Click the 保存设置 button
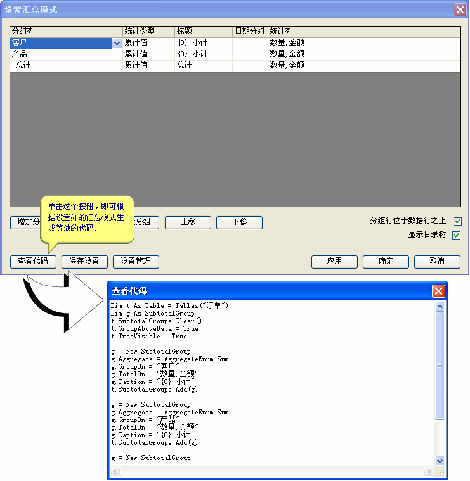 click(x=84, y=262)
